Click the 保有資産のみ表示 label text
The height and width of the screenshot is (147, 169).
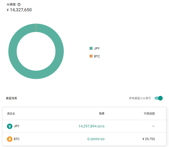(x=140, y=98)
